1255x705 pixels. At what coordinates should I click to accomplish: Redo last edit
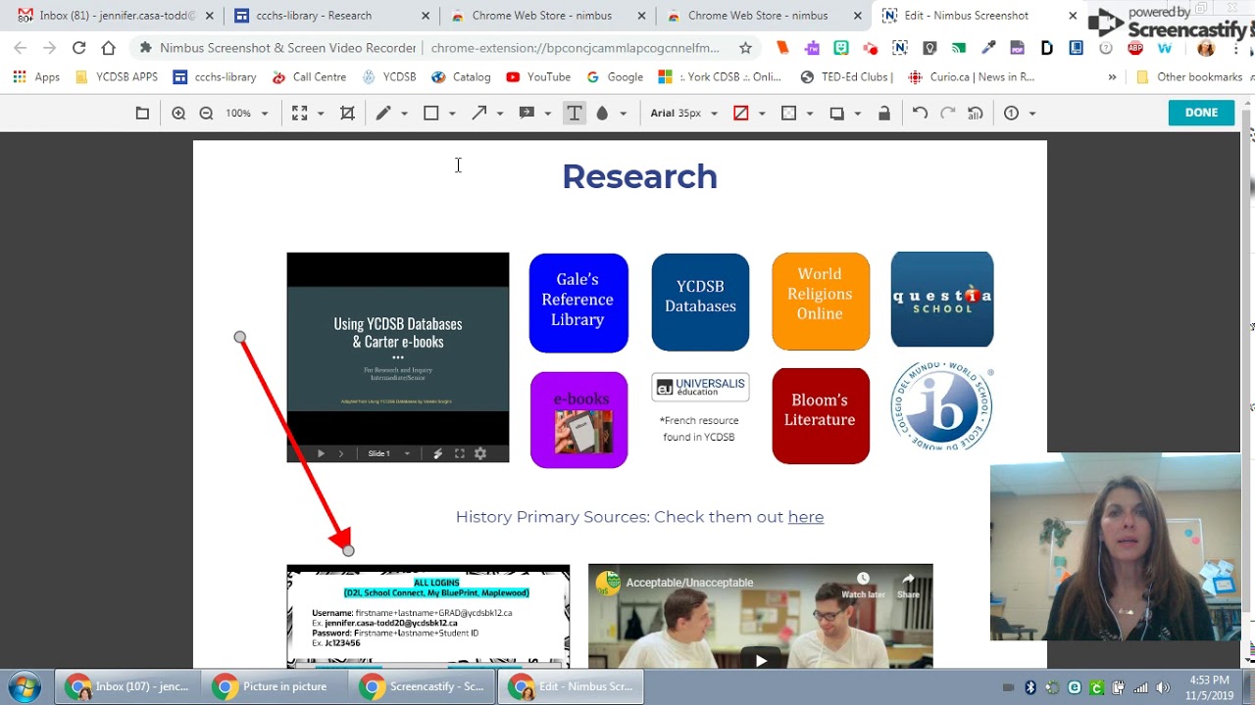click(947, 114)
